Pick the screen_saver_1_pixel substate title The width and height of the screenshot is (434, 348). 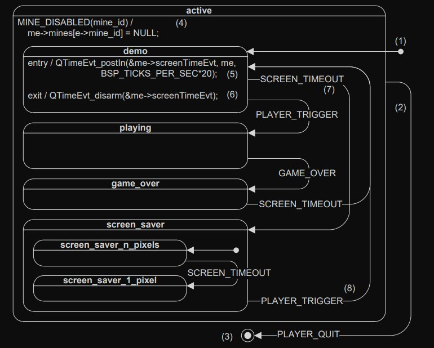click(110, 280)
